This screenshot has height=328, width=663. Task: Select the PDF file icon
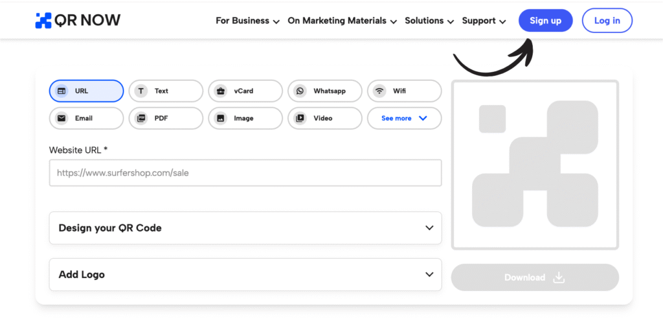point(141,118)
